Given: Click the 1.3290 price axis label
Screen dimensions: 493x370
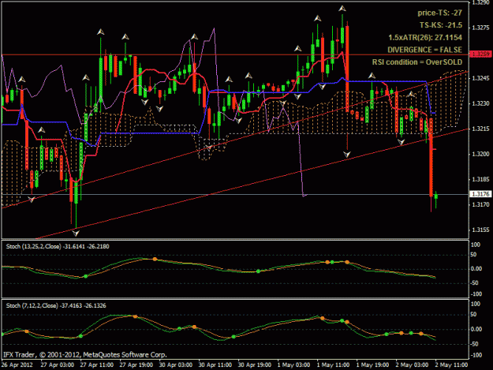Looking at the screenshot, I should click(480, 3).
